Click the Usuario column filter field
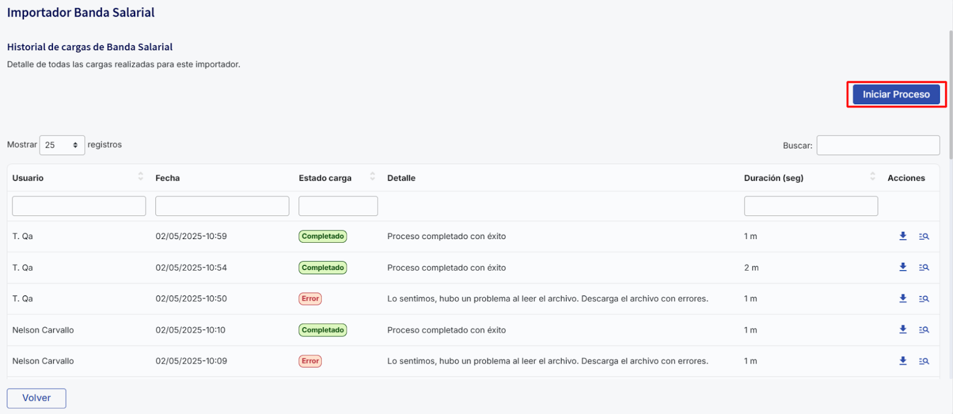953x414 pixels. [79, 206]
